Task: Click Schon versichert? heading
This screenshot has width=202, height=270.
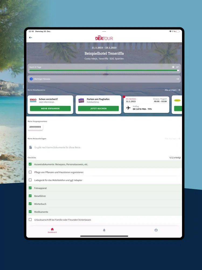Action: pos(48,99)
